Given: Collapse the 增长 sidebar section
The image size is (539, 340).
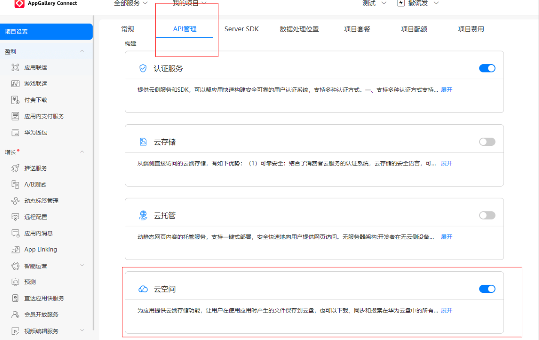Looking at the screenshot, I should pos(82,152).
